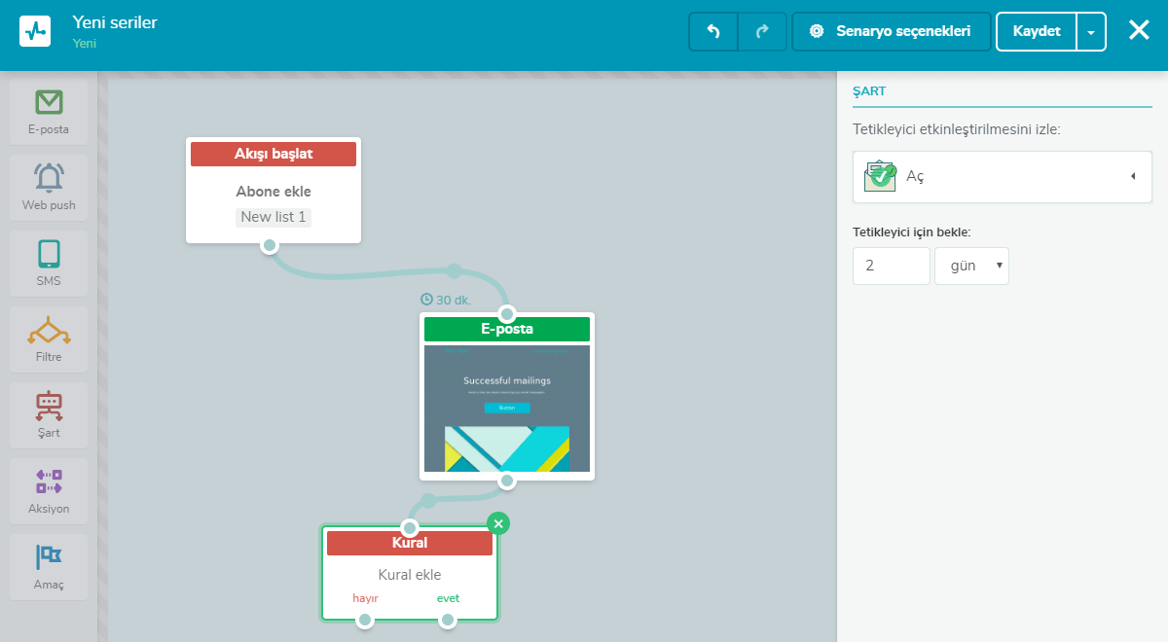Select the E-posta block icon in sidebar
1168x642 pixels.
click(x=49, y=102)
